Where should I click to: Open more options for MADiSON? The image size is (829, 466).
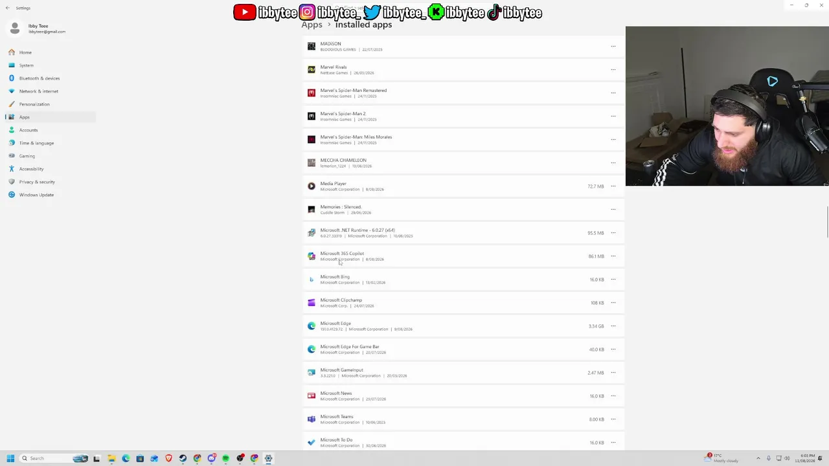click(x=613, y=47)
